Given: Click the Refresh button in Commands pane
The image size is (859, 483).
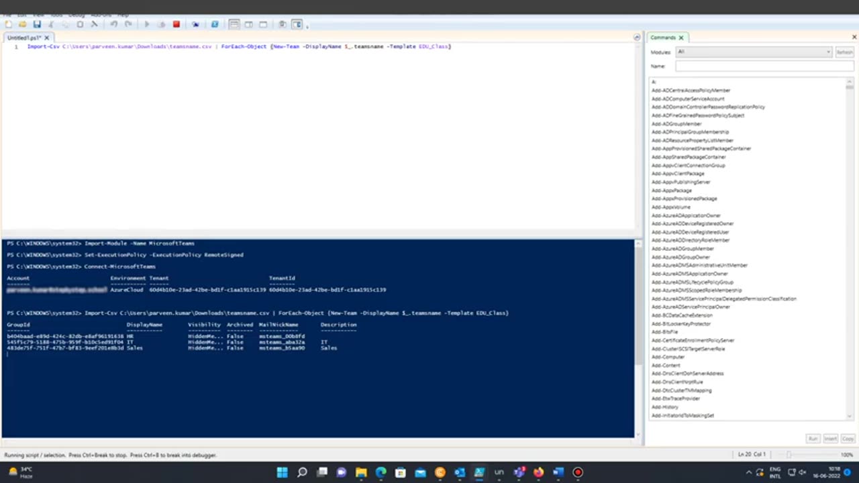Looking at the screenshot, I should [844, 52].
